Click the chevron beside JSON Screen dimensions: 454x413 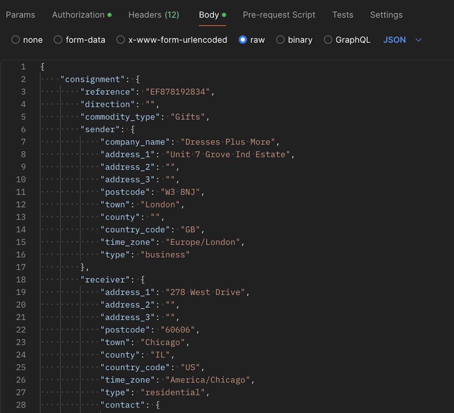click(418, 40)
